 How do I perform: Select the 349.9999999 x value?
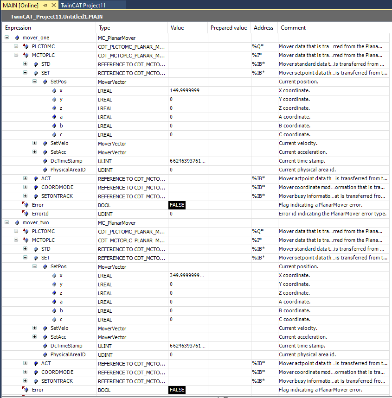(187, 275)
